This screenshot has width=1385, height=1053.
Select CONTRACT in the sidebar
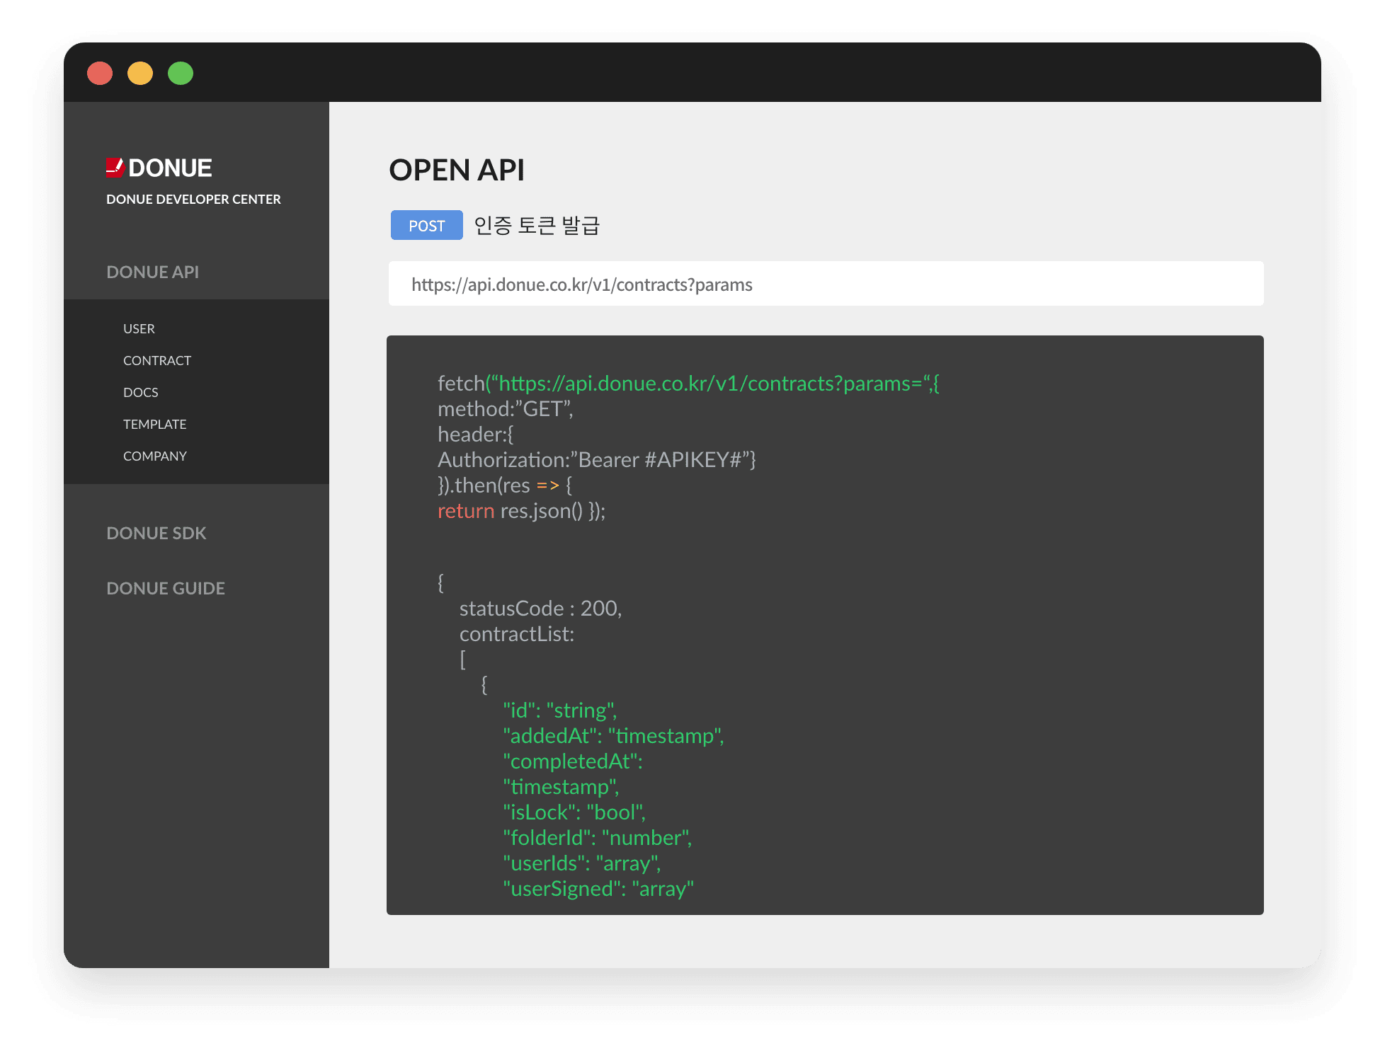[157, 361]
